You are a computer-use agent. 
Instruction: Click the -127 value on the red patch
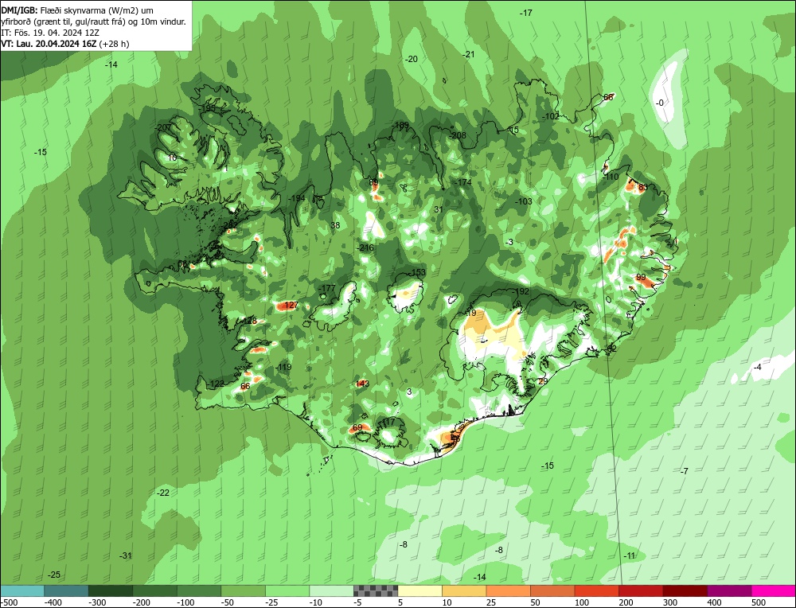(290, 305)
